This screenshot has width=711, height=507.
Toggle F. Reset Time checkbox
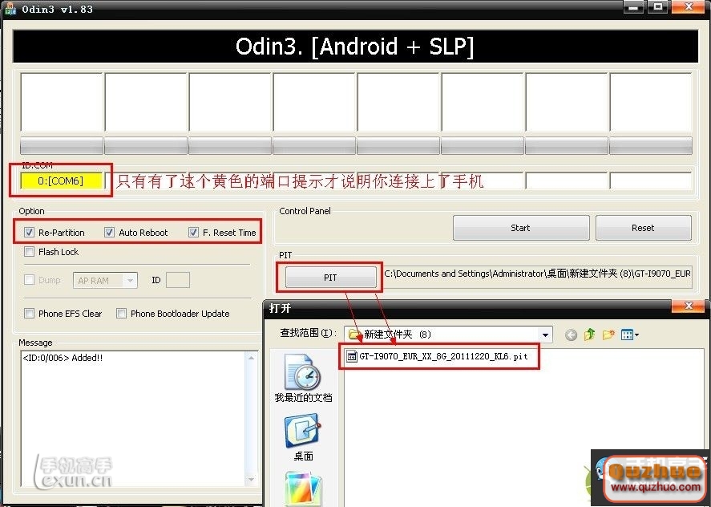click(193, 233)
